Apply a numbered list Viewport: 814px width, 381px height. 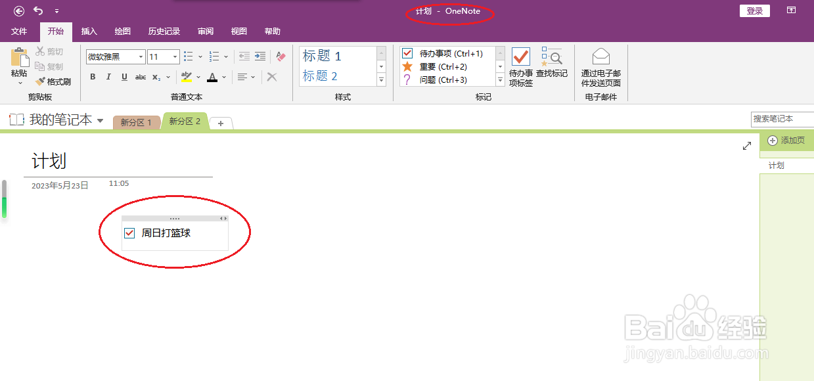coord(214,56)
